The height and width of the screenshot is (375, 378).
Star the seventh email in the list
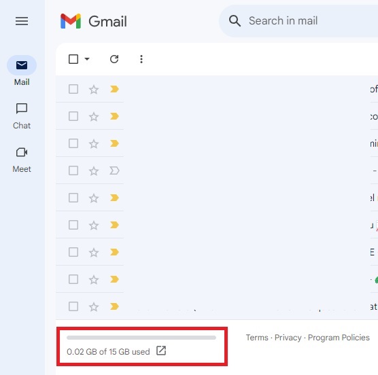point(94,253)
